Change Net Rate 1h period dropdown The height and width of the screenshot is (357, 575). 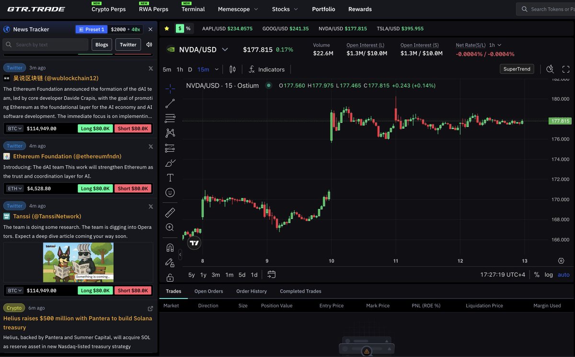495,45
